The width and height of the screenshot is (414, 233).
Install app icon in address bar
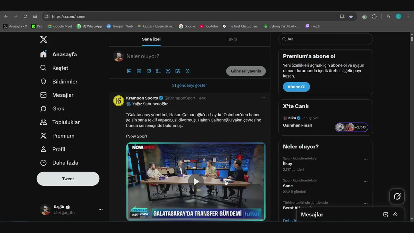coord(342,17)
